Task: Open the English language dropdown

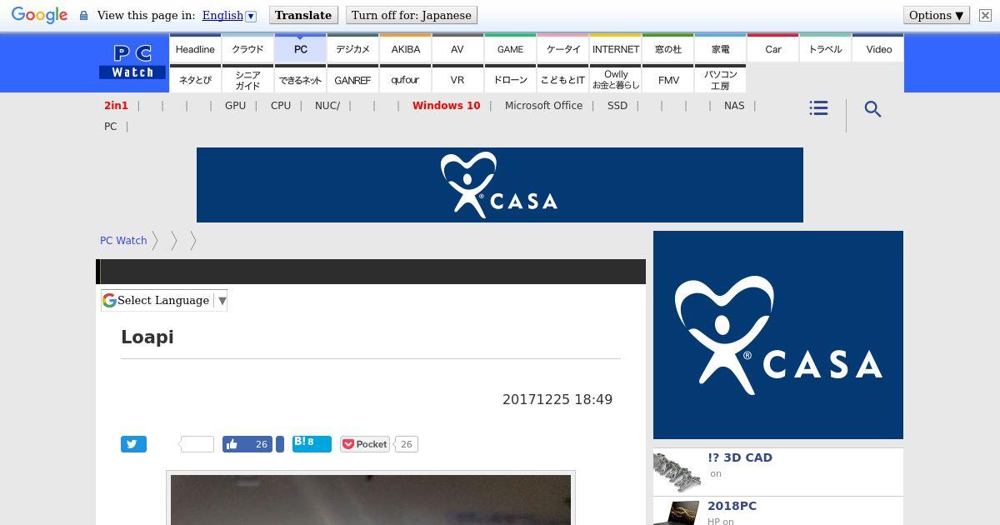Action: tap(229, 15)
